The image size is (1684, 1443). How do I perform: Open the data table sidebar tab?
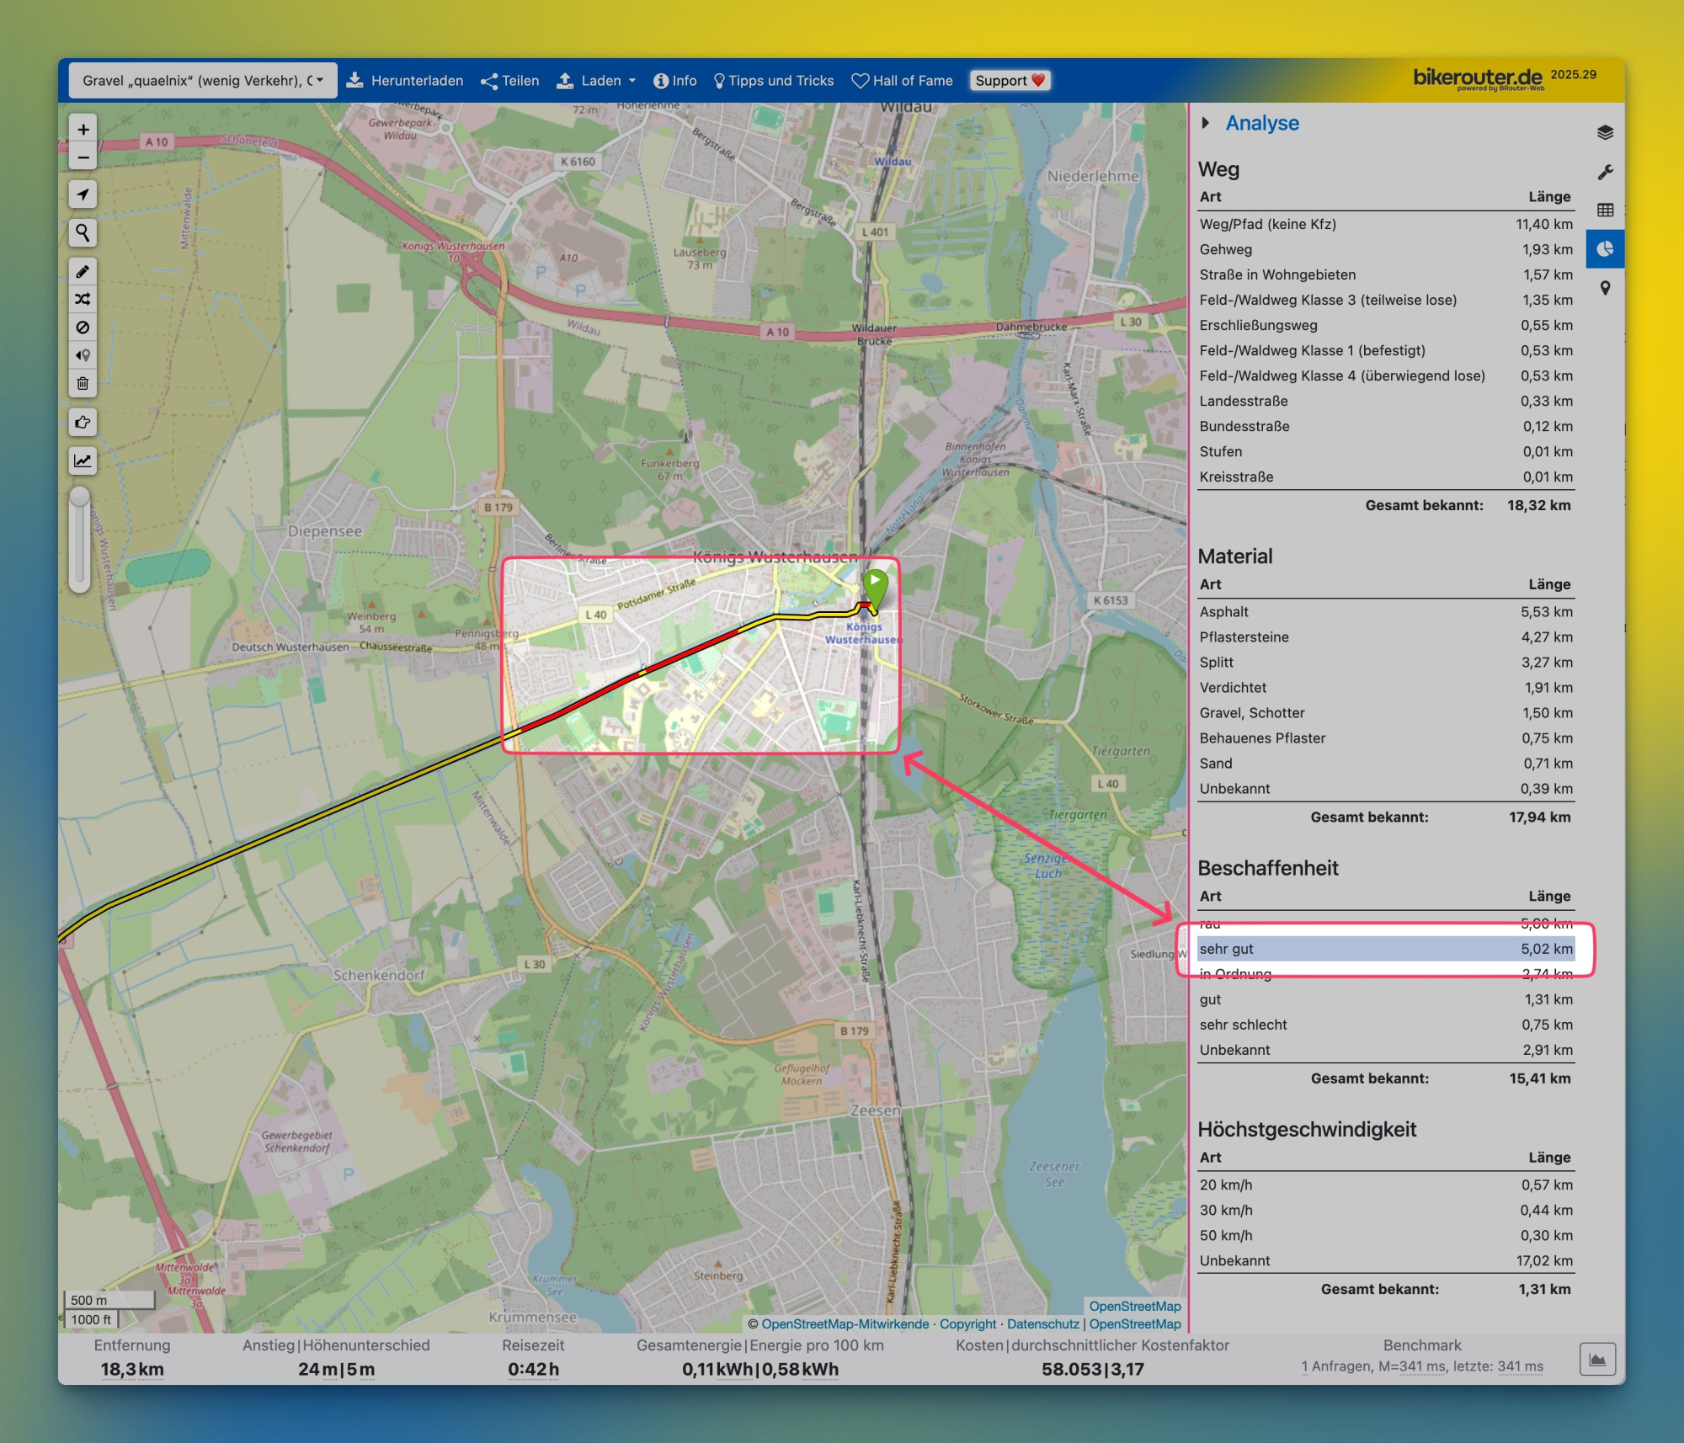coord(1605,210)
